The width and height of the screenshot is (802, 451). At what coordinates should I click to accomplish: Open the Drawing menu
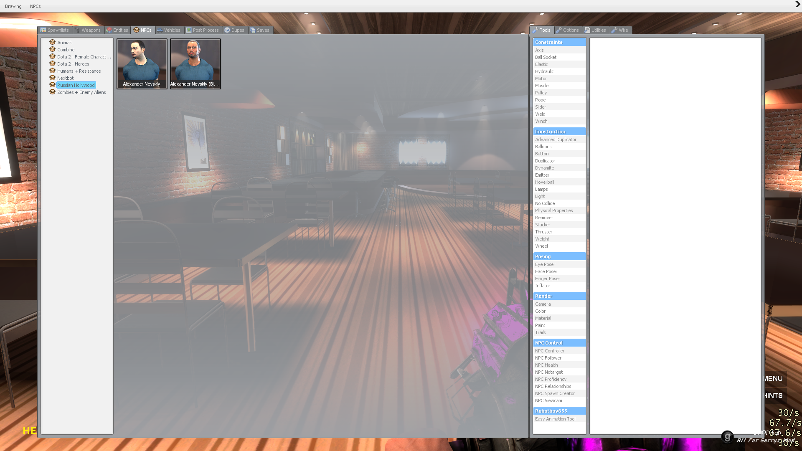click(x=13, y=6)
